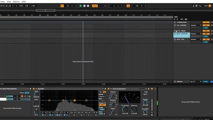Toggle the Automation Arm button
Image resolution: width=213 pixels, height=120 pixels.
96,6
